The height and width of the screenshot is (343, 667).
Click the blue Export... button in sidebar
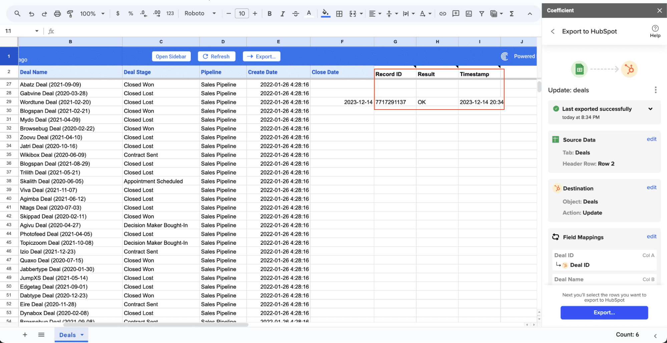(x=604, y=312)
